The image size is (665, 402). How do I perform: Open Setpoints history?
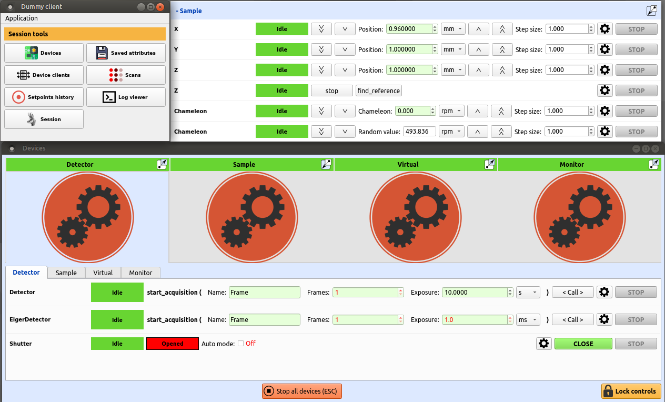[44, 97]
